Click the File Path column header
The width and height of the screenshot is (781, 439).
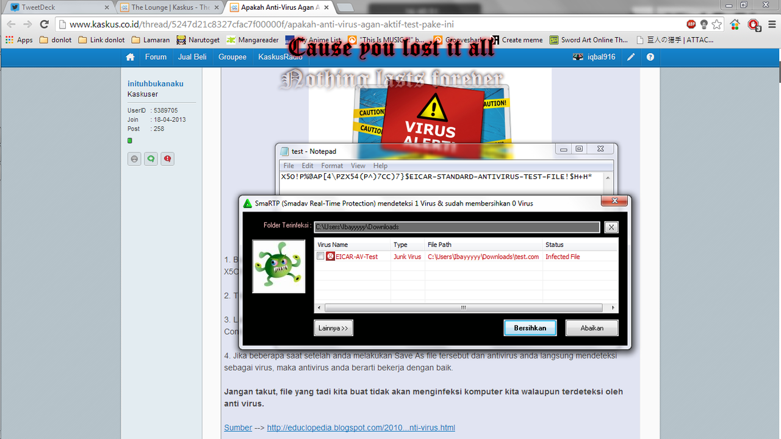(484, 244)
